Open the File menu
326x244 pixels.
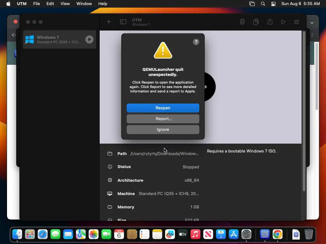tap(36, 3)
